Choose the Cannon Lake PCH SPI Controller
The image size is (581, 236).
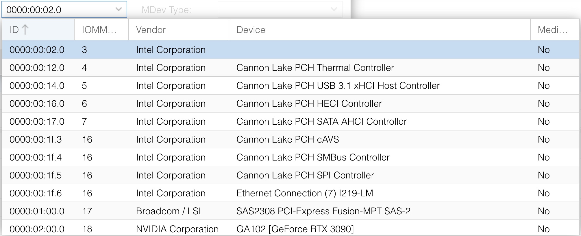point(173,175)
